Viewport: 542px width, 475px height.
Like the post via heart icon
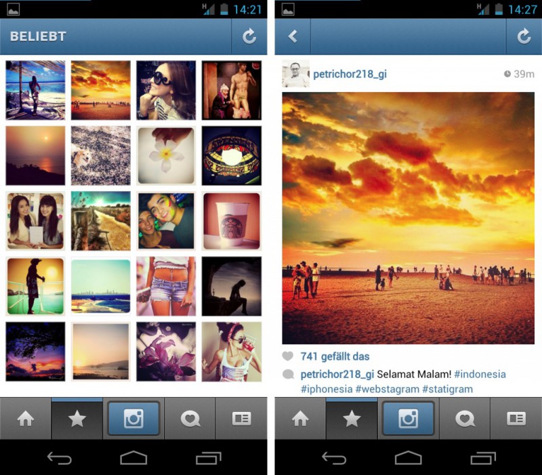[287, 356]
